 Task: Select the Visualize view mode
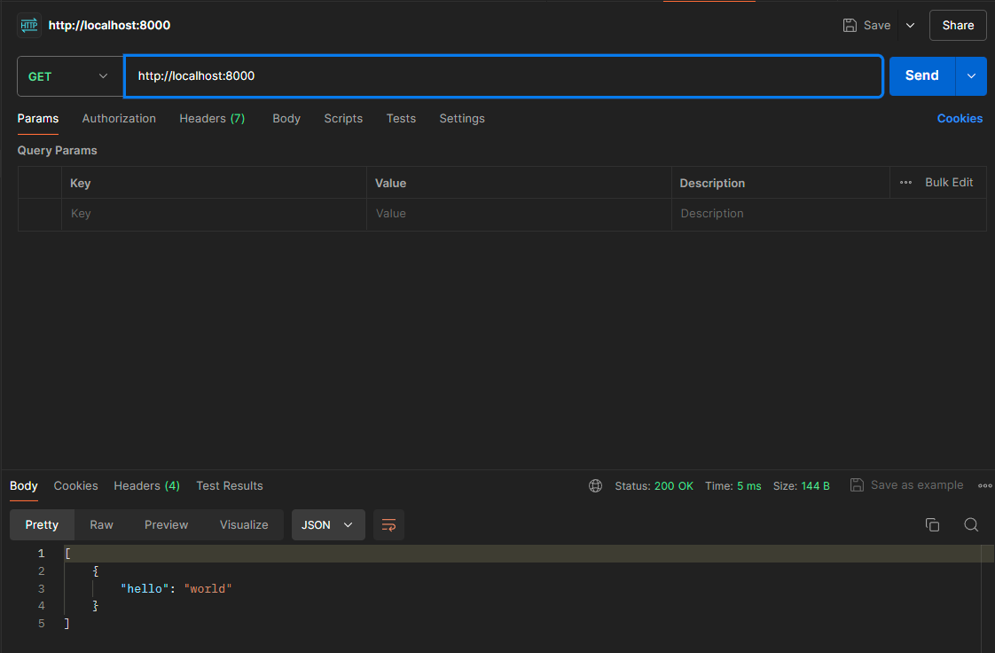click(244, 525)
